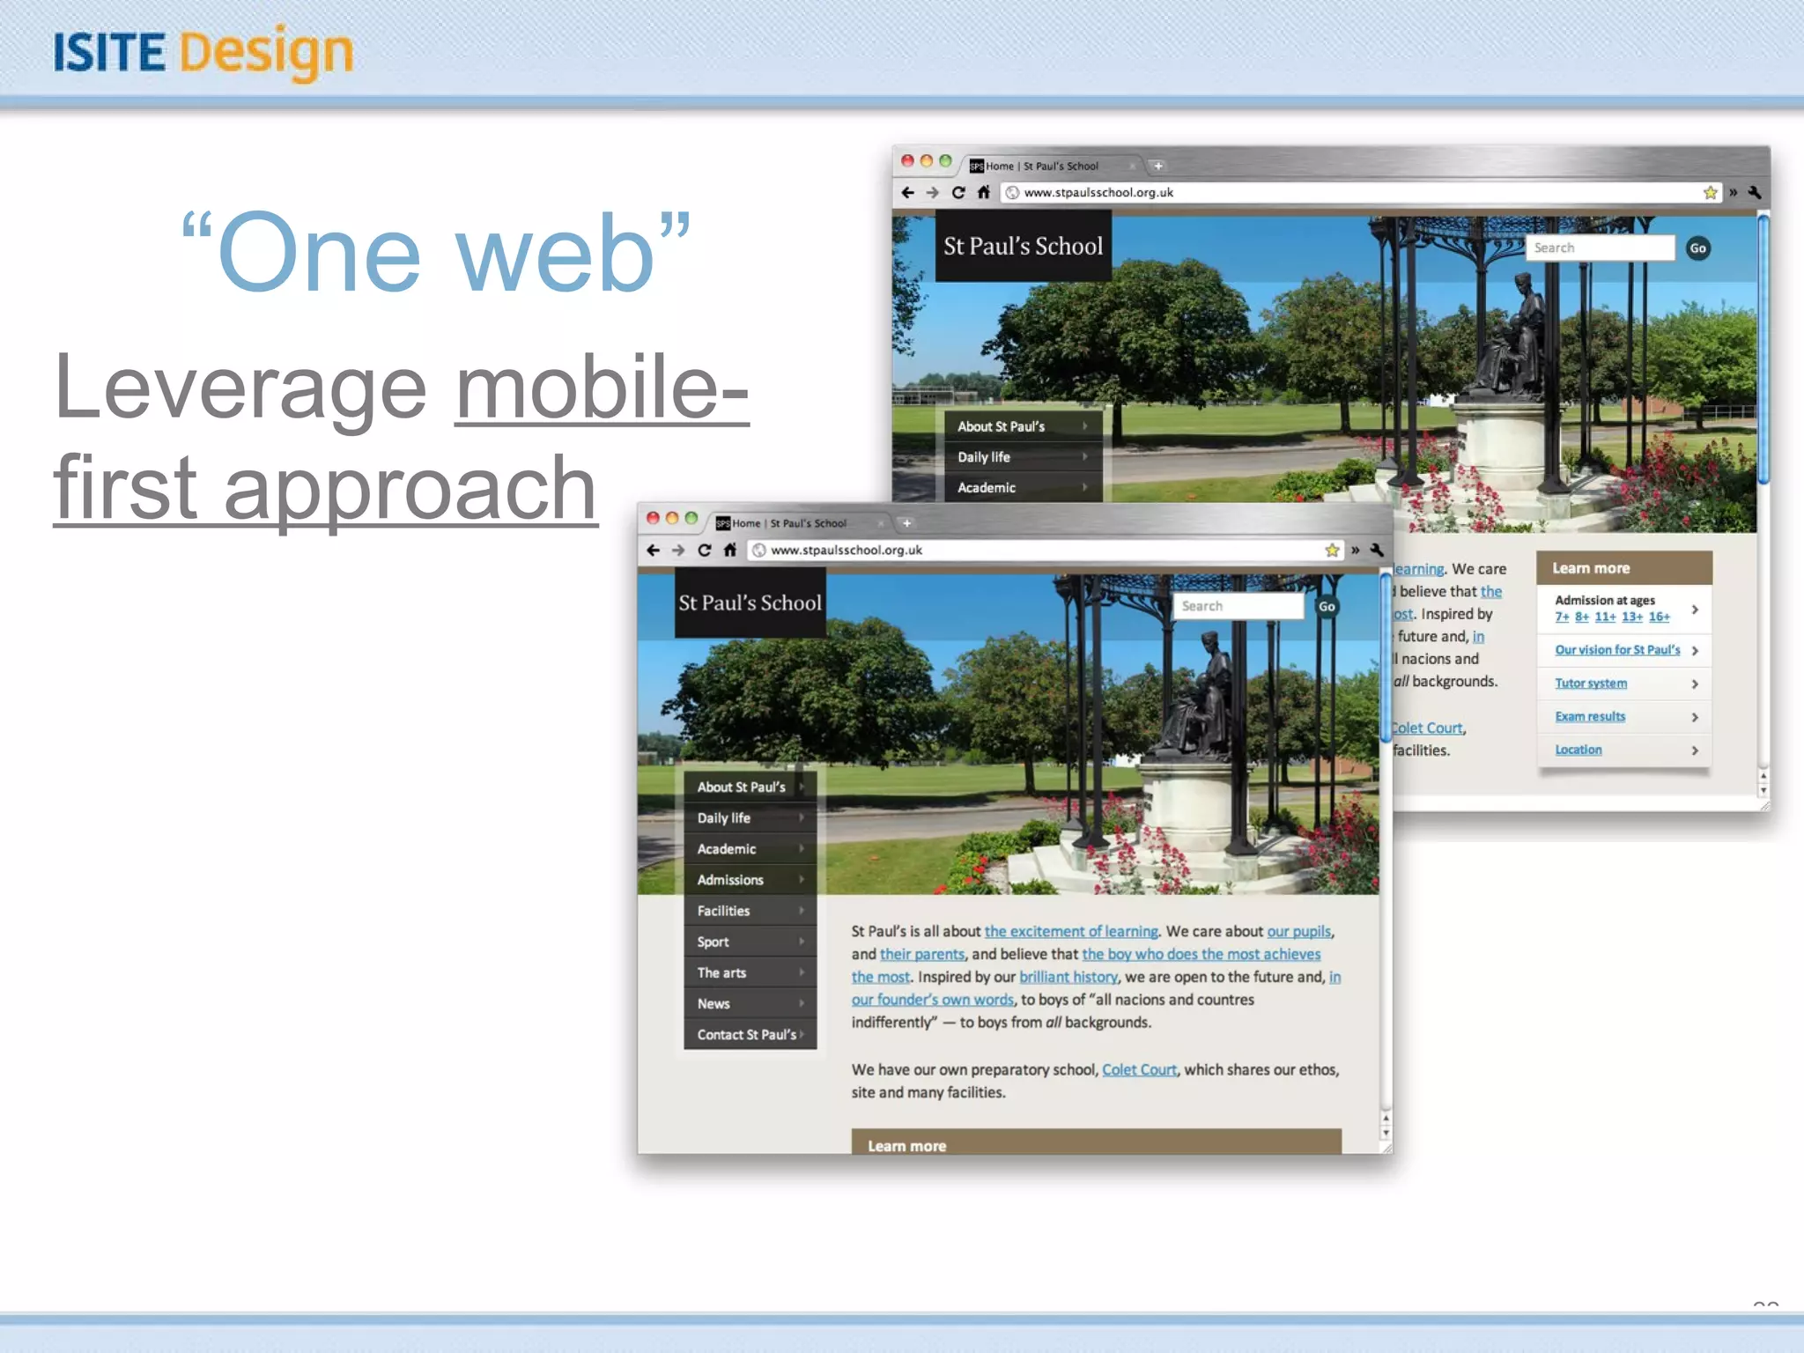Click the Learn more bar in front window
This screenshot has width=1804, height=1353.
[x=1097, y=1142]
